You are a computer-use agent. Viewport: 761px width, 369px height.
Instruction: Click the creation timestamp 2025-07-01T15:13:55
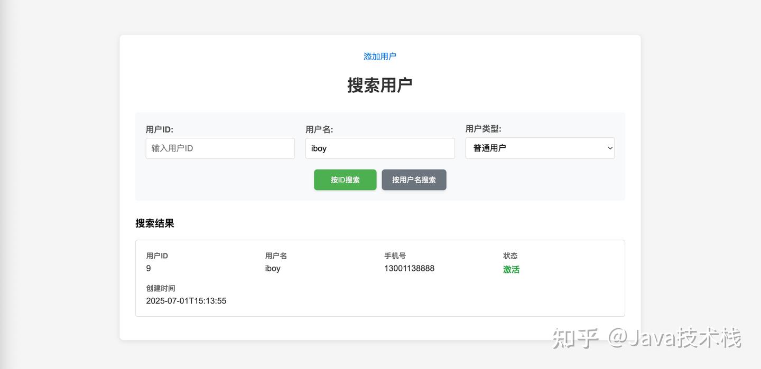[x=186, y=301]
